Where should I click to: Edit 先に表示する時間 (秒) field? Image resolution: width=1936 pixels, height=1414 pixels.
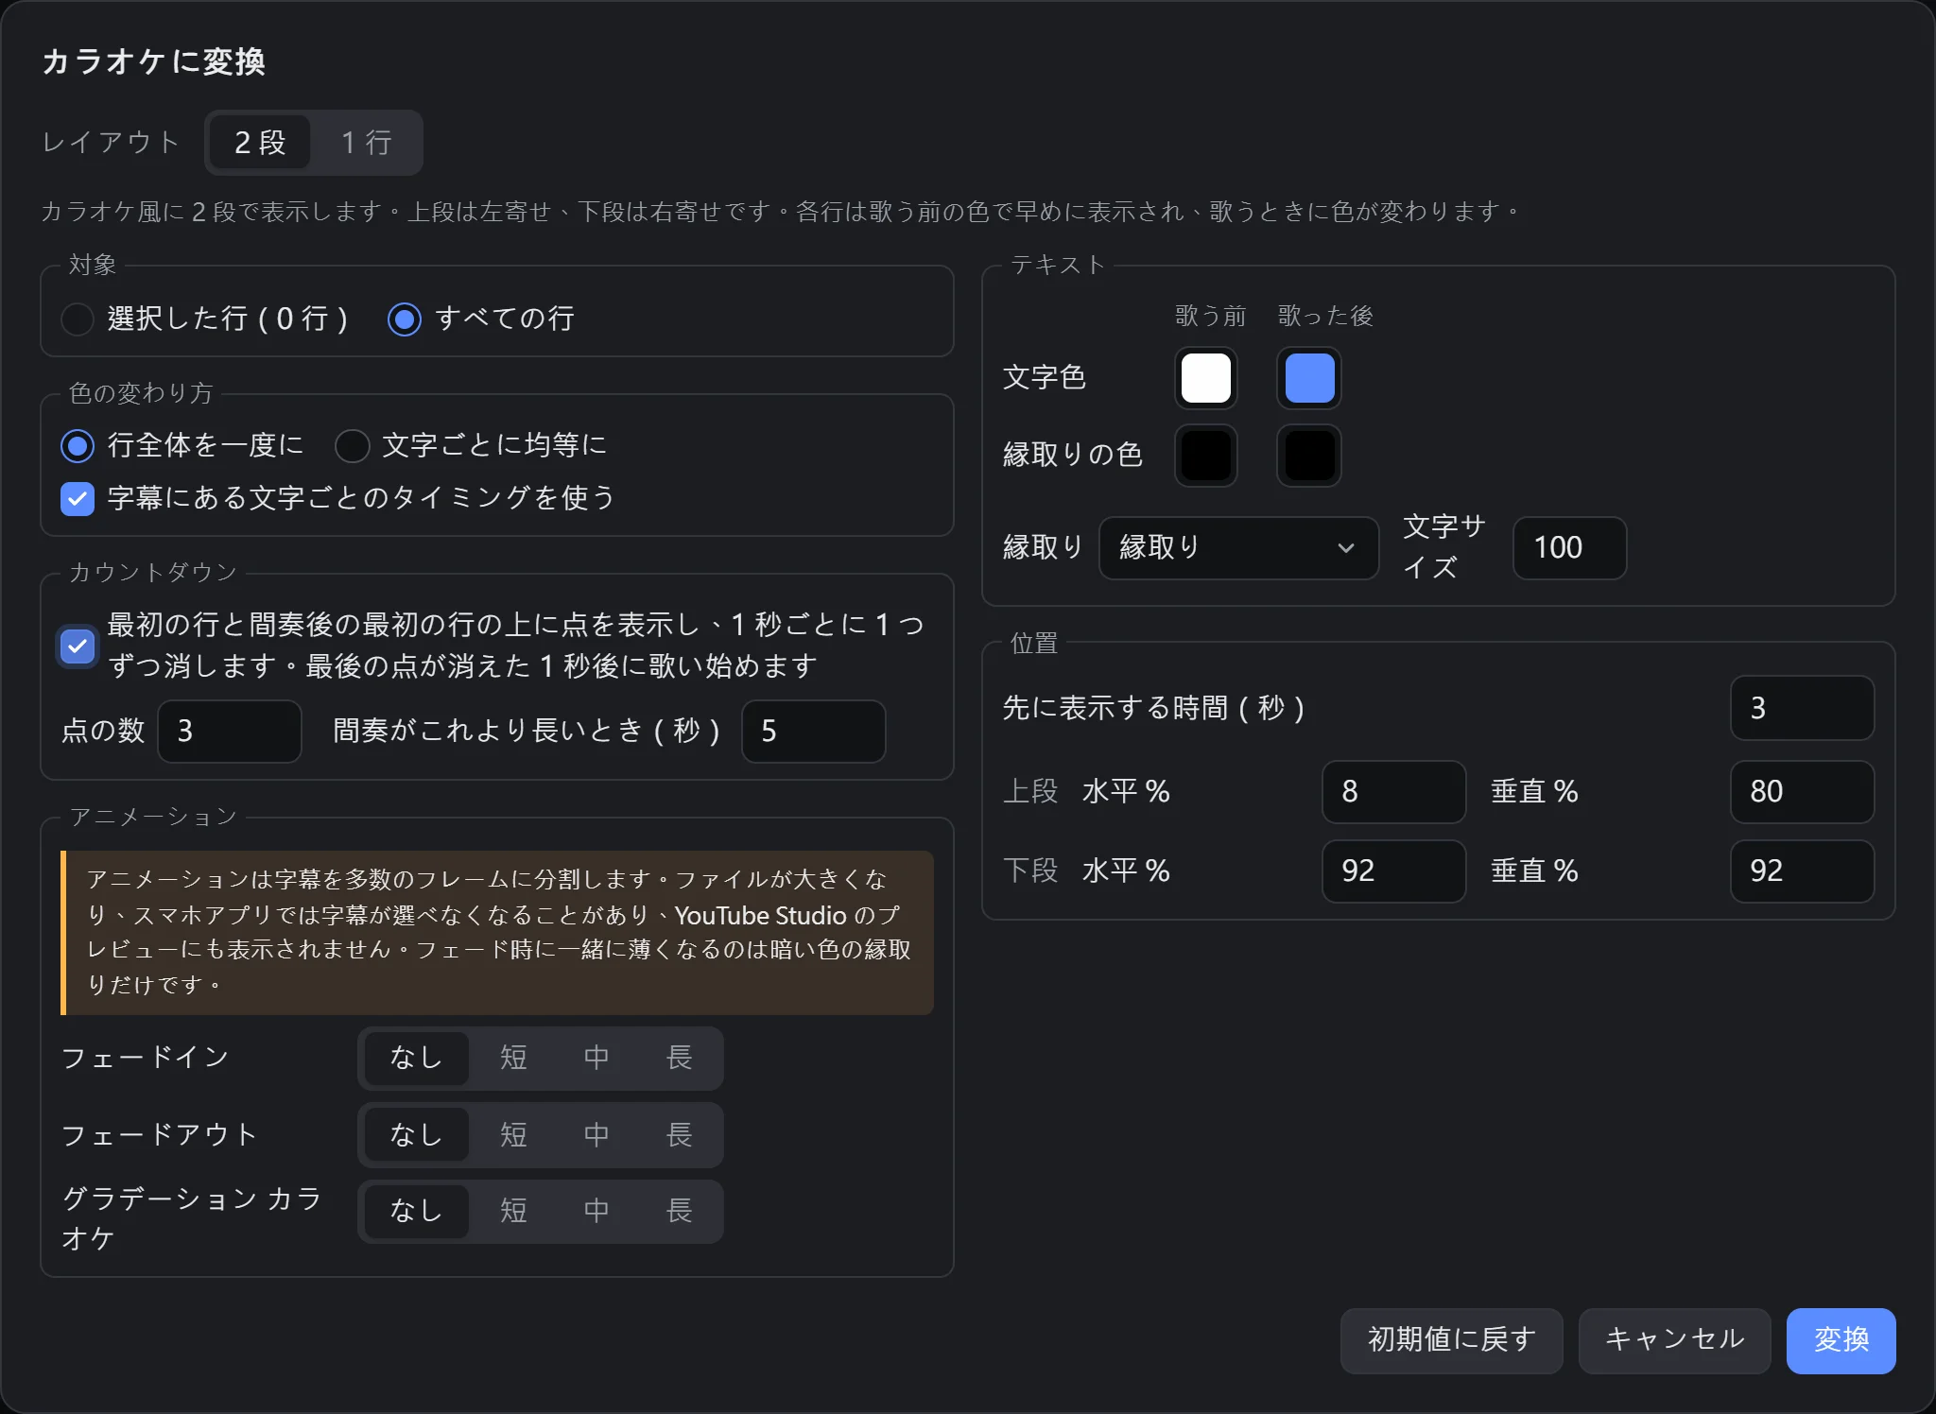click(x=1802, y=708)
